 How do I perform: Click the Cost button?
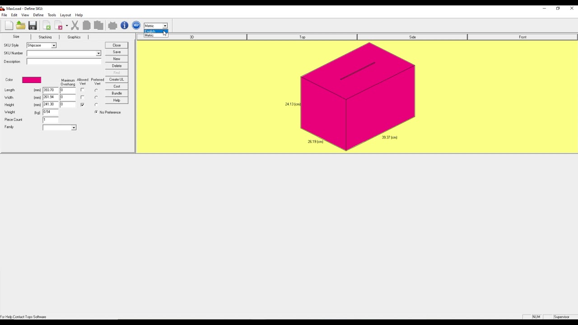pyautogui.click(x=117, y=86)
